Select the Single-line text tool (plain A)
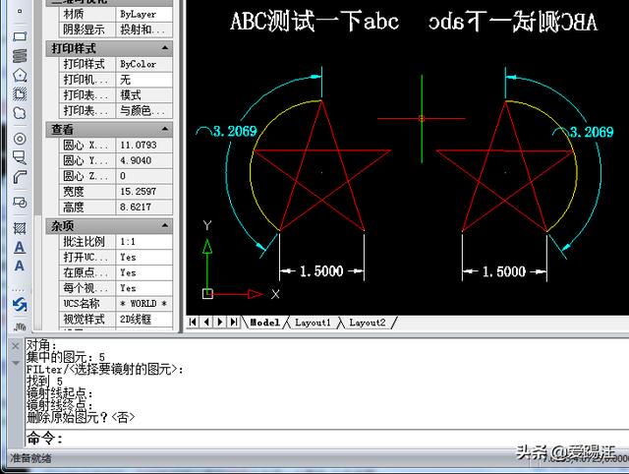 click(x=20, y=266)
